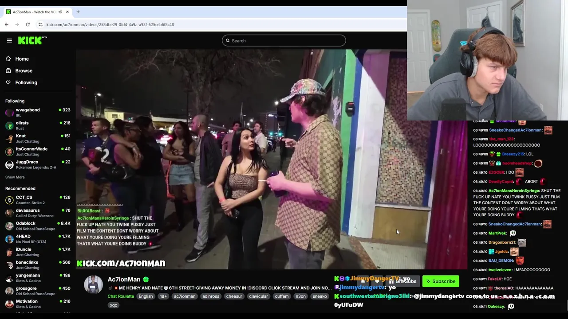Select oilrats' avatar icon
Image resolution: width=568 pixels, height=319 pixels.
[9, 125]
